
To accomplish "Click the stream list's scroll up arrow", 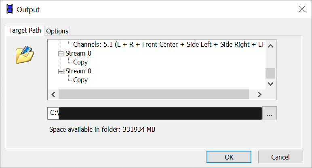I will (270, 45).
